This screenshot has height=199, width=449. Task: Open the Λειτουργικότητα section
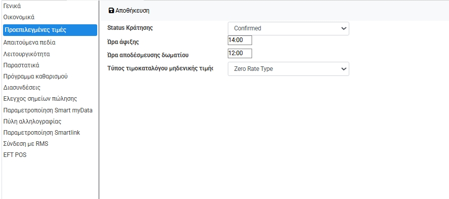(27, 54)
